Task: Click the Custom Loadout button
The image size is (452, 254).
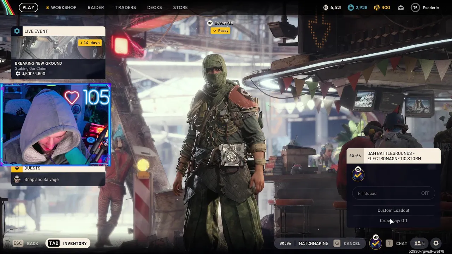Action: tap(393, 210)
